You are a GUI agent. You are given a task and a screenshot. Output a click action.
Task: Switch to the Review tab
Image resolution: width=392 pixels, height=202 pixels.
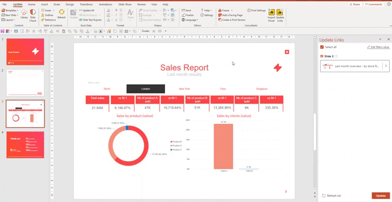point(142,4)
